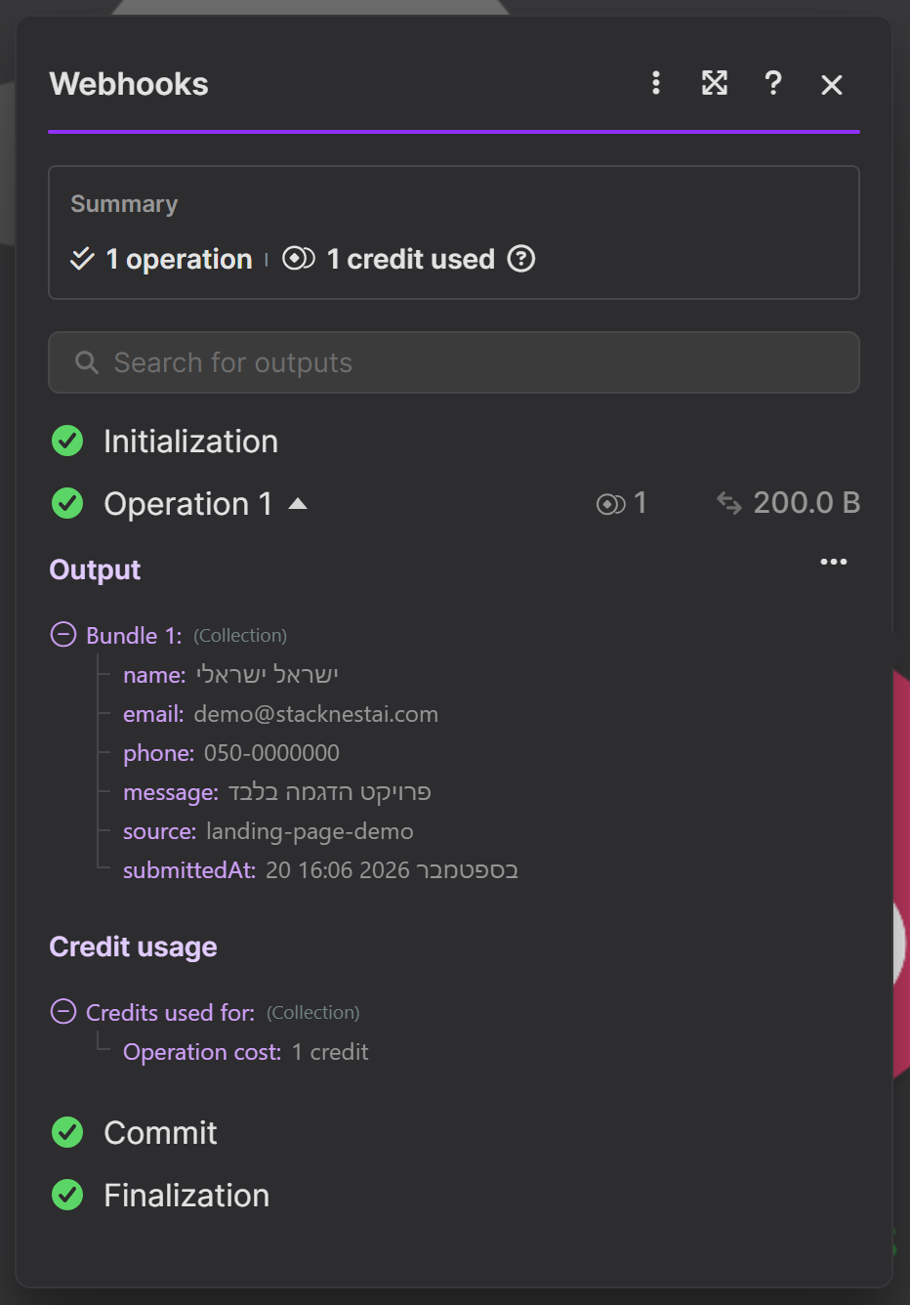Collapse the Bundle 1 collection

[63, 635]
